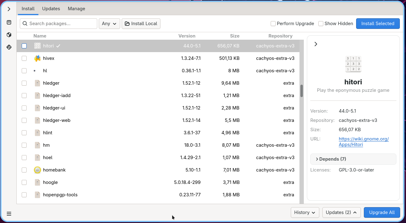Viewport: 406px width, 223px height.
Task: Sort by the Name column header
Action: (40, 36)
